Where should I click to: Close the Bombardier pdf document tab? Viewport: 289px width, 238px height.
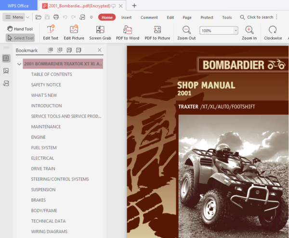click(121, 6)
